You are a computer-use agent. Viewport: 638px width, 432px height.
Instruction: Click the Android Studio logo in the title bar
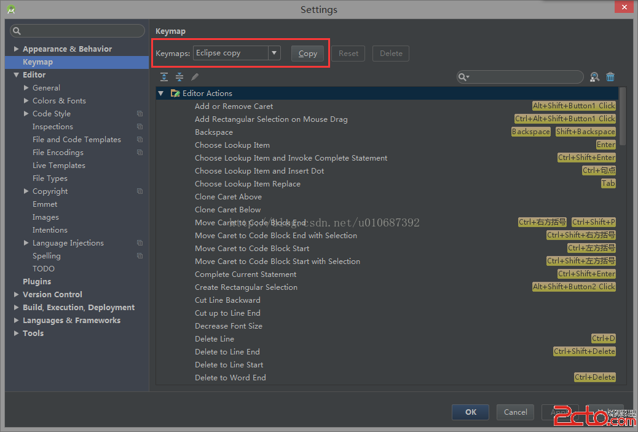tap(11, 9)
